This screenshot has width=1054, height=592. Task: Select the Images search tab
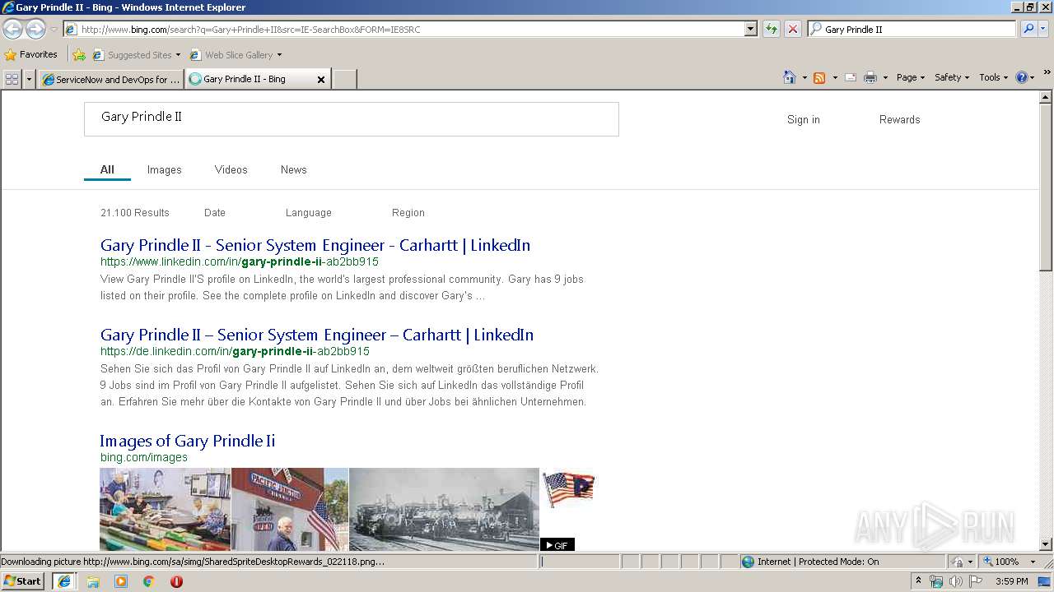(164, 169)
